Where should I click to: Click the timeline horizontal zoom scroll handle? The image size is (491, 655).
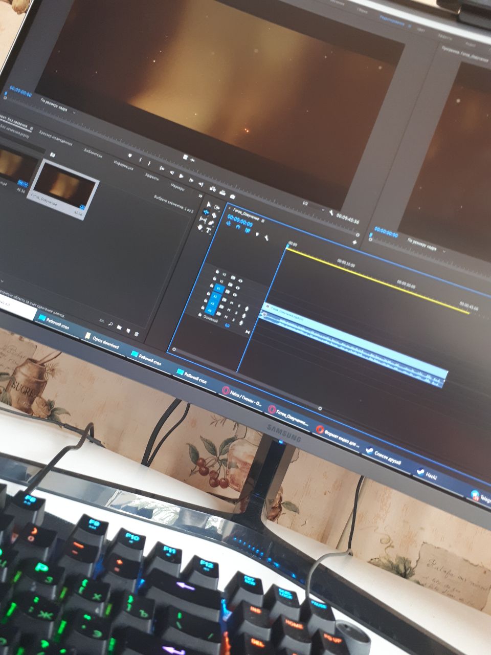click(x=320, y=408)
